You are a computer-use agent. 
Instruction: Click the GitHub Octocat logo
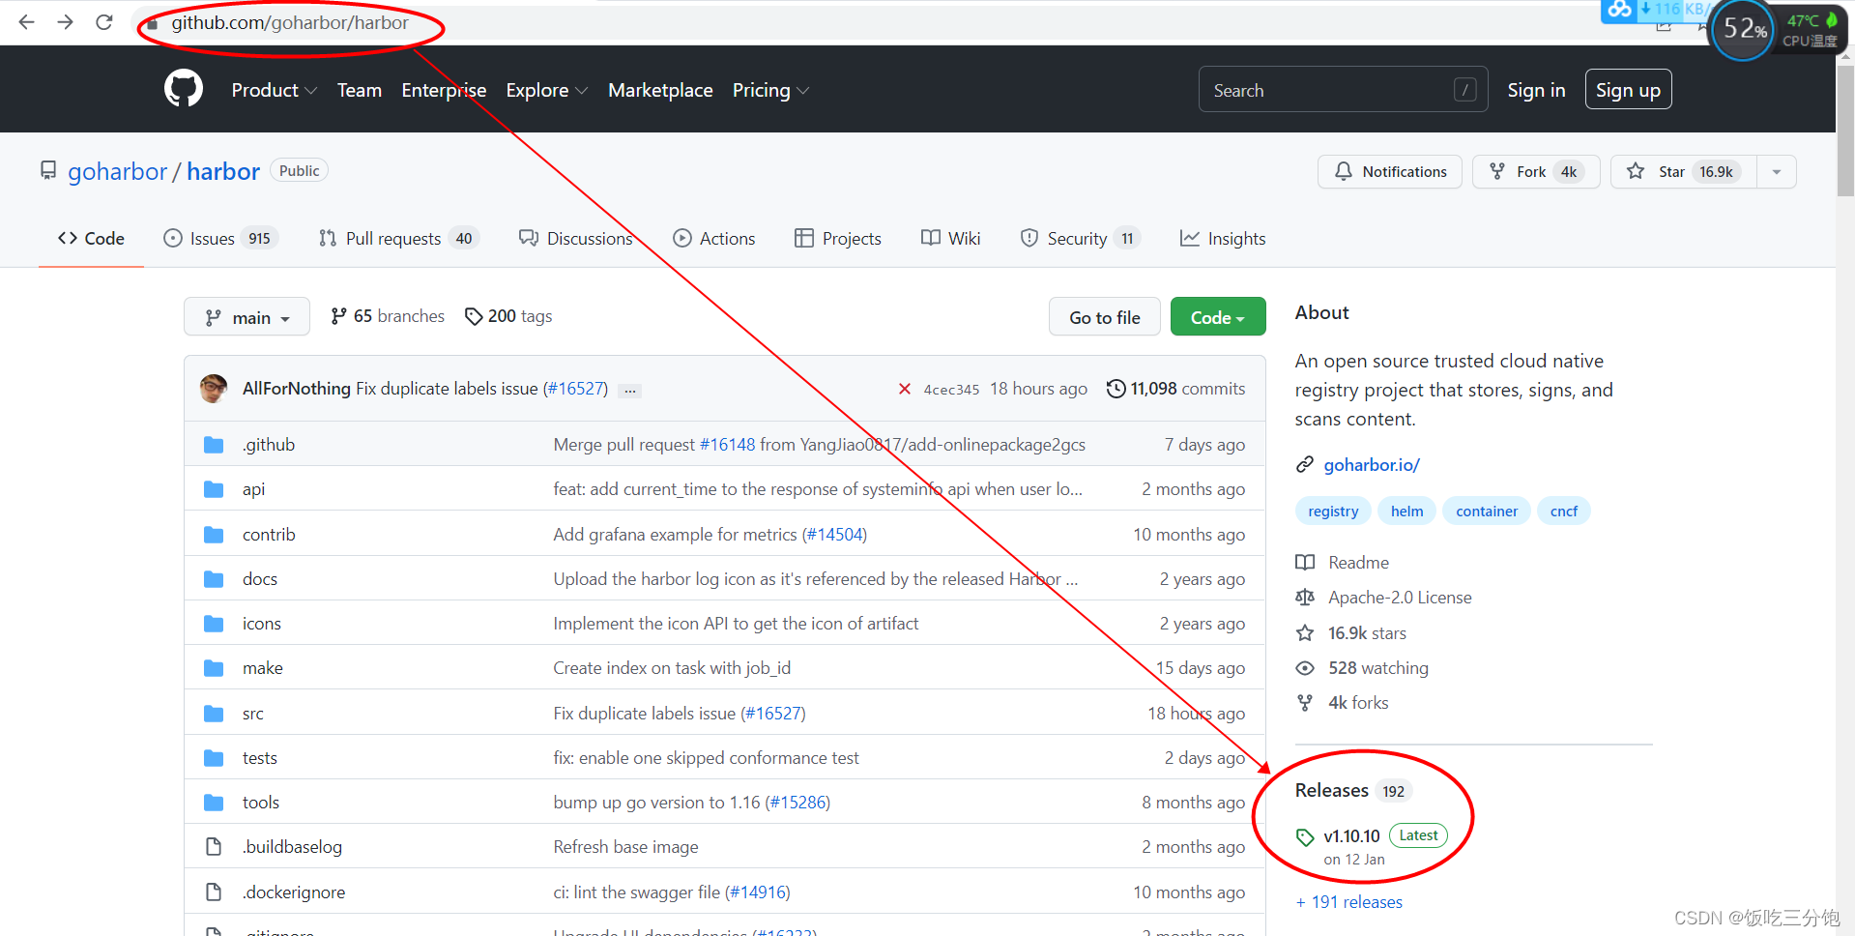184,89
